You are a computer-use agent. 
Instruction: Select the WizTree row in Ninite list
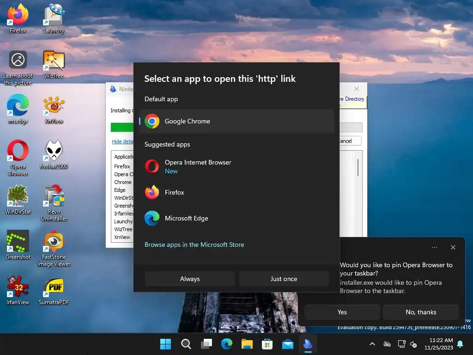[123, 229]
